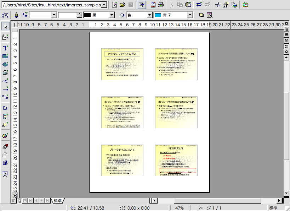Select the 特別研究とは handout thumbnail
Screen dimensions: 290x211
point(176,160)
